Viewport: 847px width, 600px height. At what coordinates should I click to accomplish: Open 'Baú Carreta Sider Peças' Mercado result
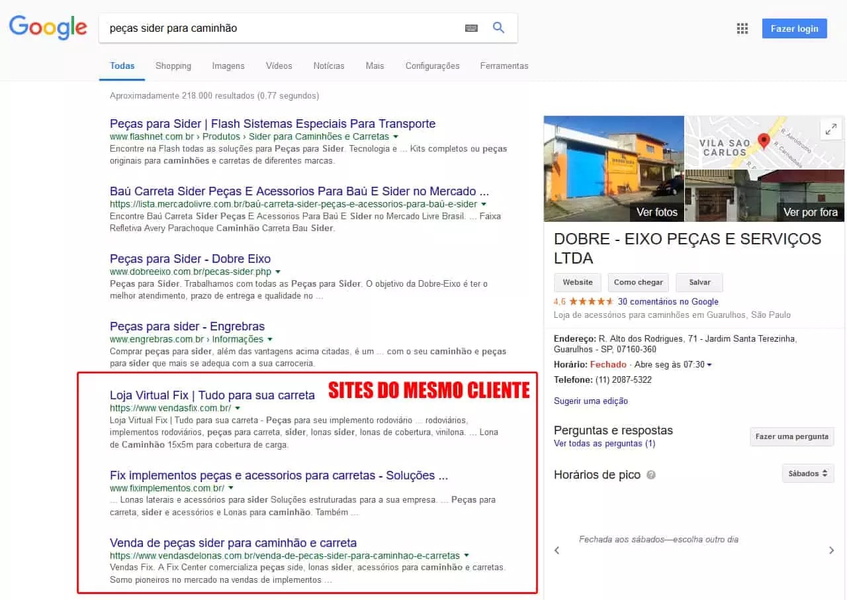coord(300,191)
